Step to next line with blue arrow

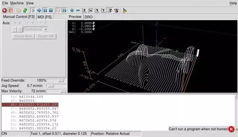point(39,10)
